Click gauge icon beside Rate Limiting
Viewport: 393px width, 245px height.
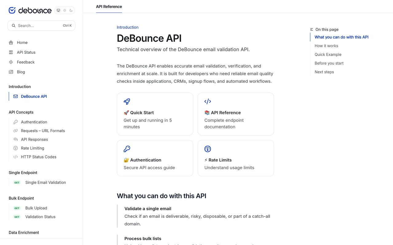point(16,148)
